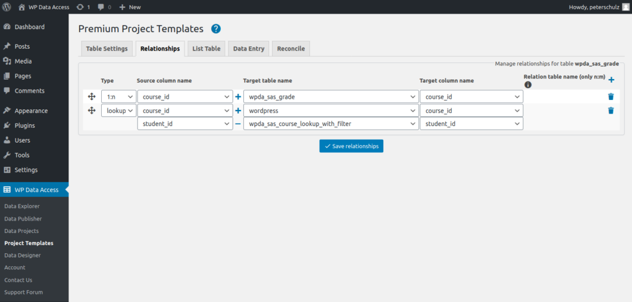Click the blue help question mark icon
Image resolution: width=632 pixels, height=302 pixels.
pos(216,28)
